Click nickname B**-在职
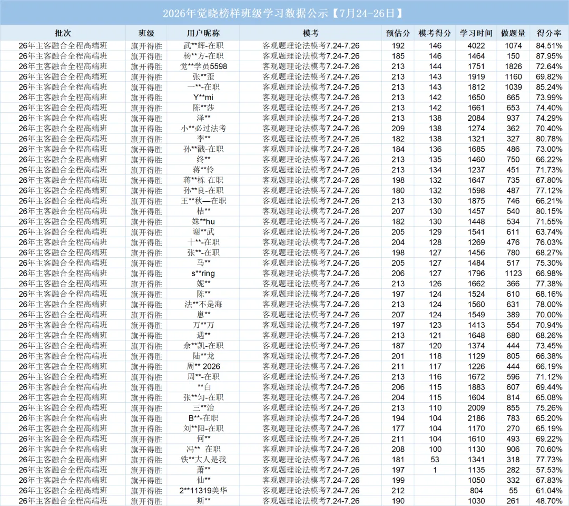The height and width of the screenshot is (506, 569). click(x=203, y=418)
